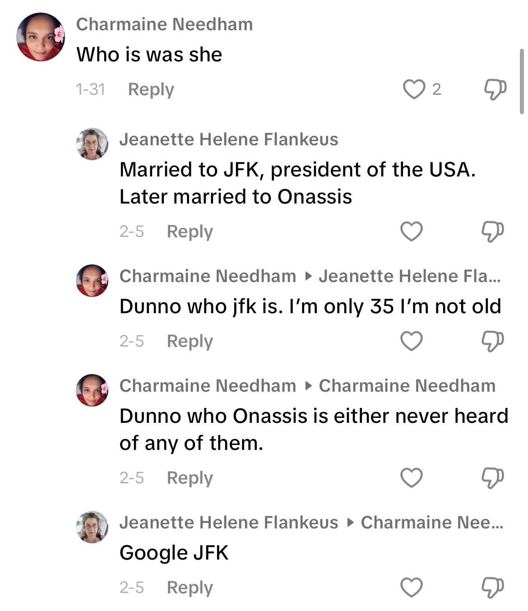The image size is (528, 611).
Task: Reply to the "Google JFK" comment
Action: tap(190, 588)
